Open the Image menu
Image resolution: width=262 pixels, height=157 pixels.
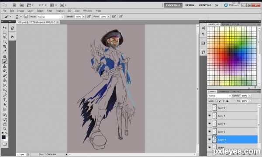point(21,11)
